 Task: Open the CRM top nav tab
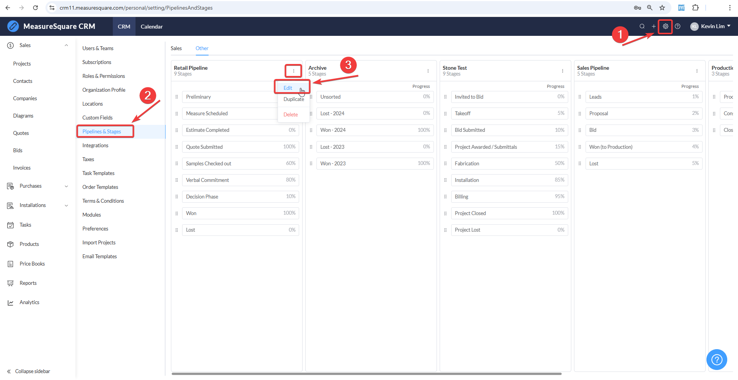point(124,27)
